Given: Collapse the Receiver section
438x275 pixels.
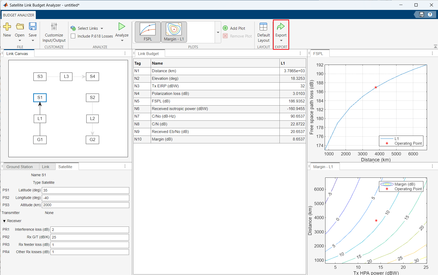Looking at the screenshot, I should (4, 221).
